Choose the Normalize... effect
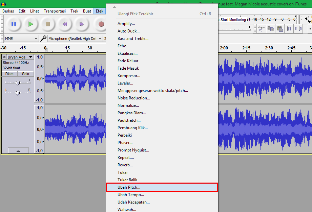Viewport: 312px width, 212px height. 162,105
